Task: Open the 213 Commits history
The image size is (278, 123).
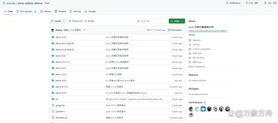Action: (175, 30)
